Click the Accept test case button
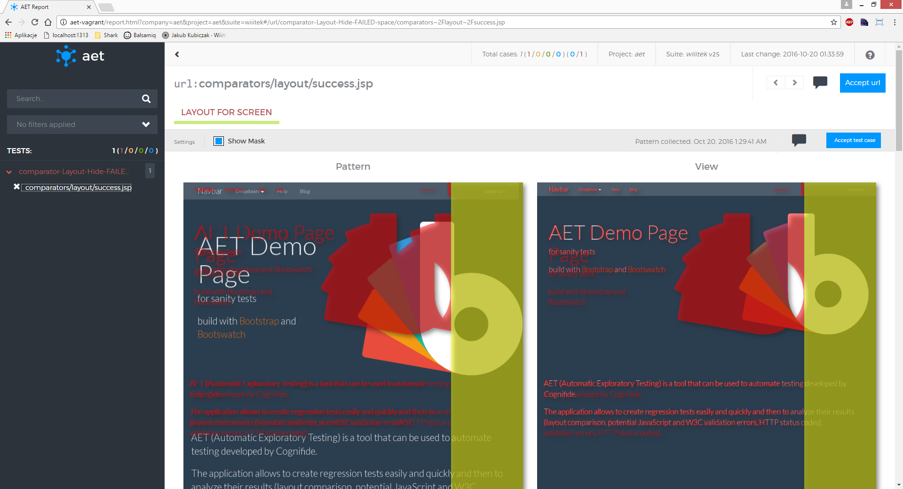Viewport: 903px width, 489px height. (x=854, y=140)
